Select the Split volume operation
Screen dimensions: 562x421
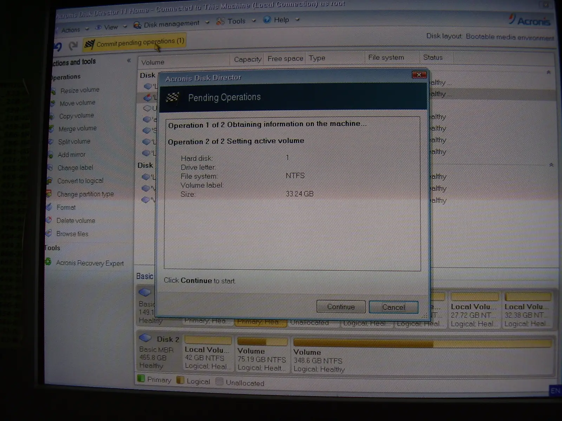point(74,142)
